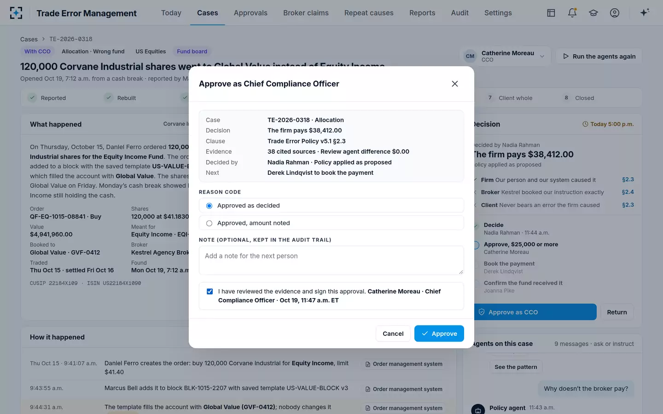Confirm with the blue Approve button

[439, 333]
